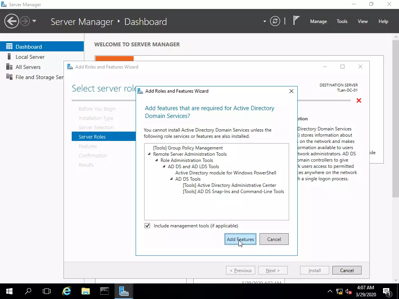Click muted volume tray icon
Image resolution: width=399 pixels, height=299 pixels.
[x=348, y=291]
